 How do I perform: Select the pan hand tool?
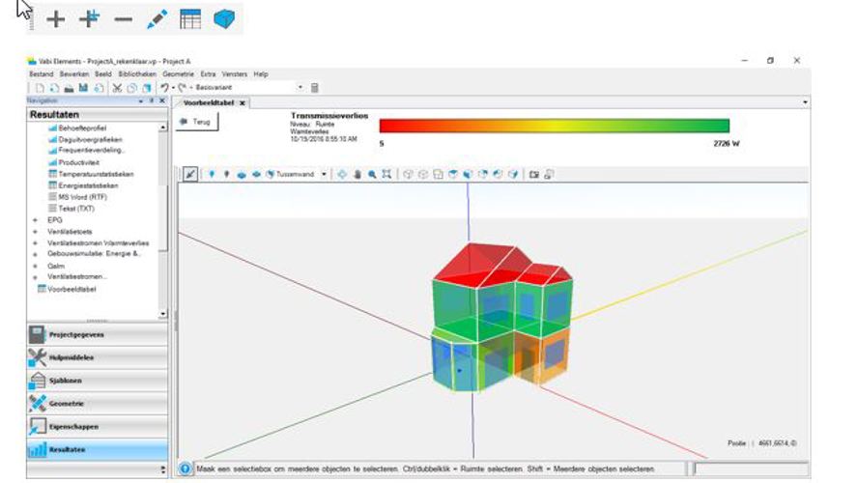tap(357, 174)
